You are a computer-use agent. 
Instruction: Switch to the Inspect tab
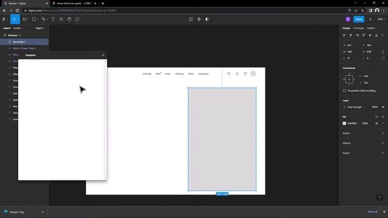[370, 28]
